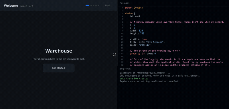Click the color "#0d1117" code line
This screenshot has height=109, width=229.
coord(140,45)
